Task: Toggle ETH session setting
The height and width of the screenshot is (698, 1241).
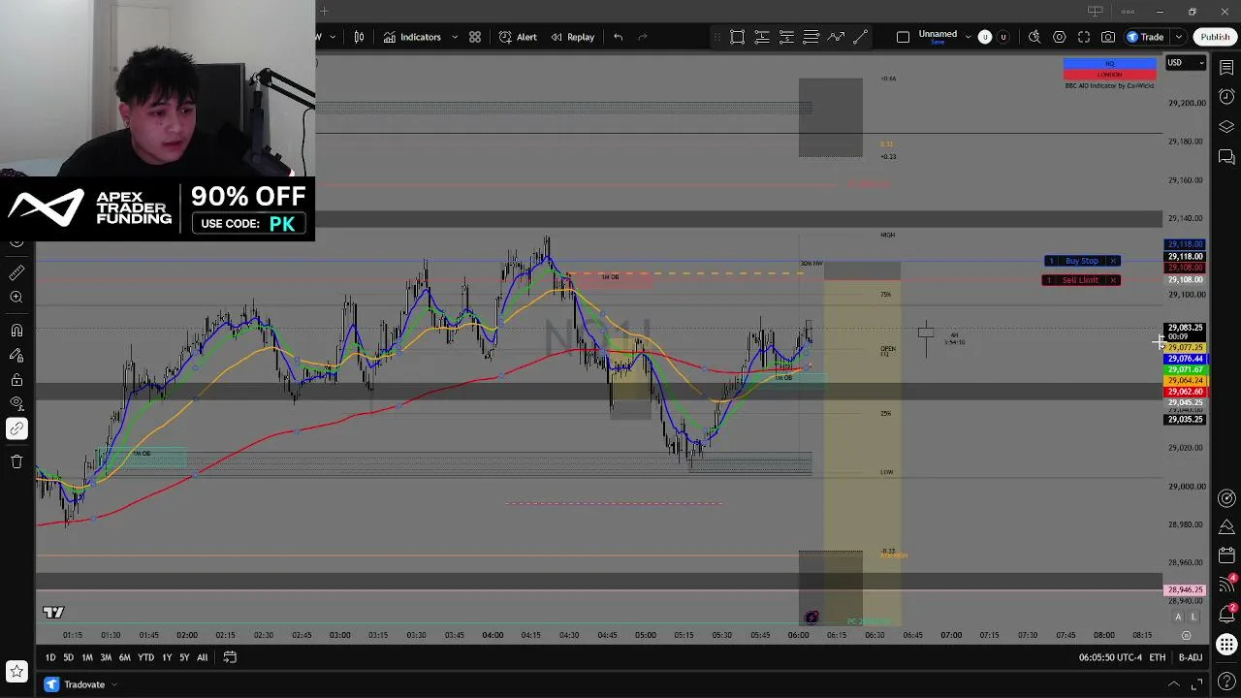Action: tap(1158, 657)
